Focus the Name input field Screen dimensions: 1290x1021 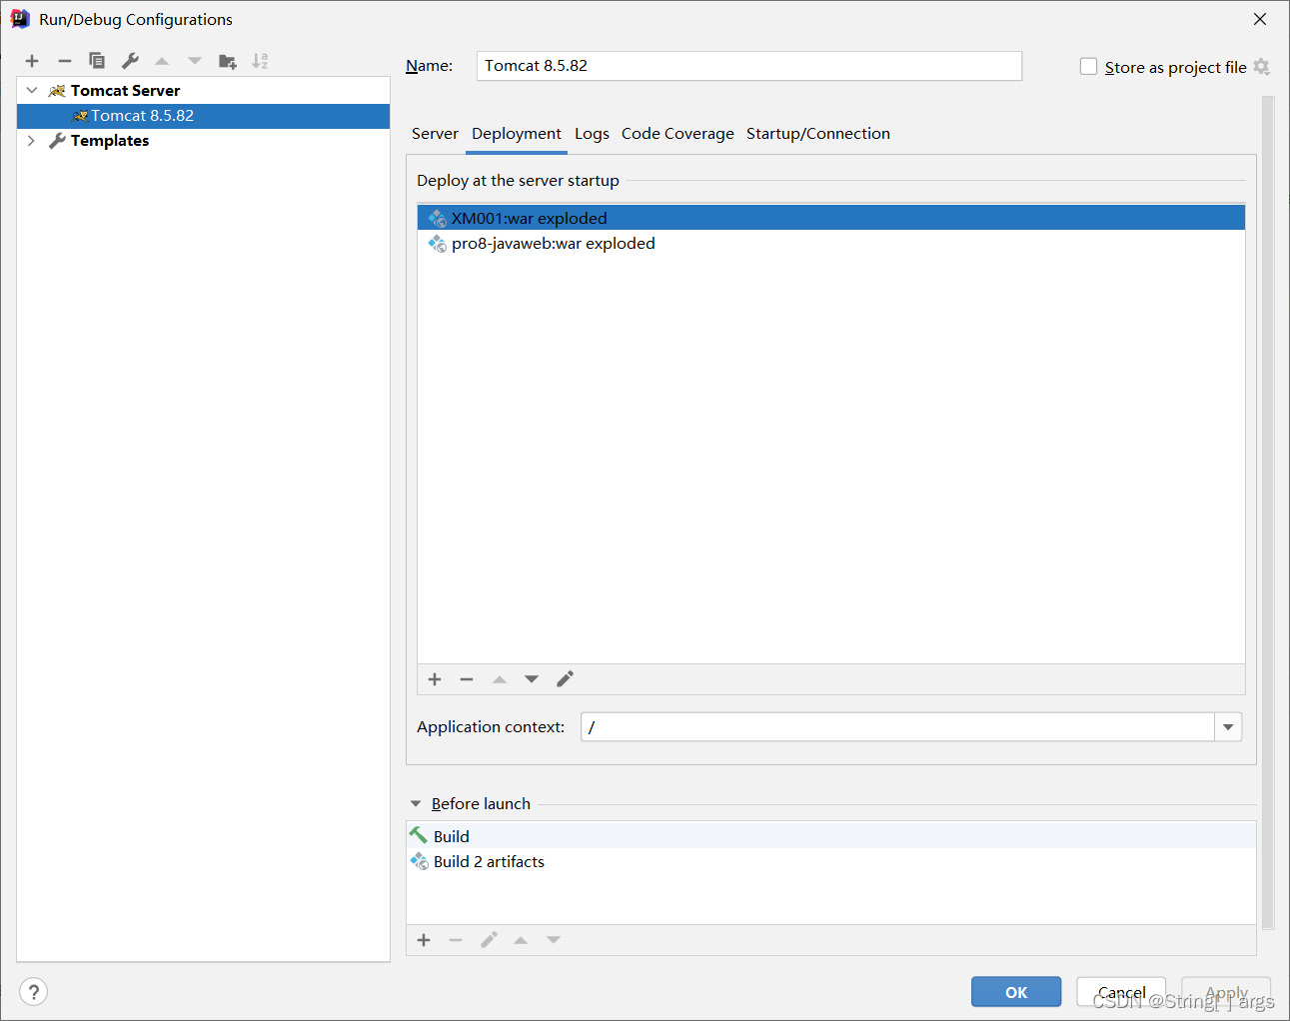point(749,66)
